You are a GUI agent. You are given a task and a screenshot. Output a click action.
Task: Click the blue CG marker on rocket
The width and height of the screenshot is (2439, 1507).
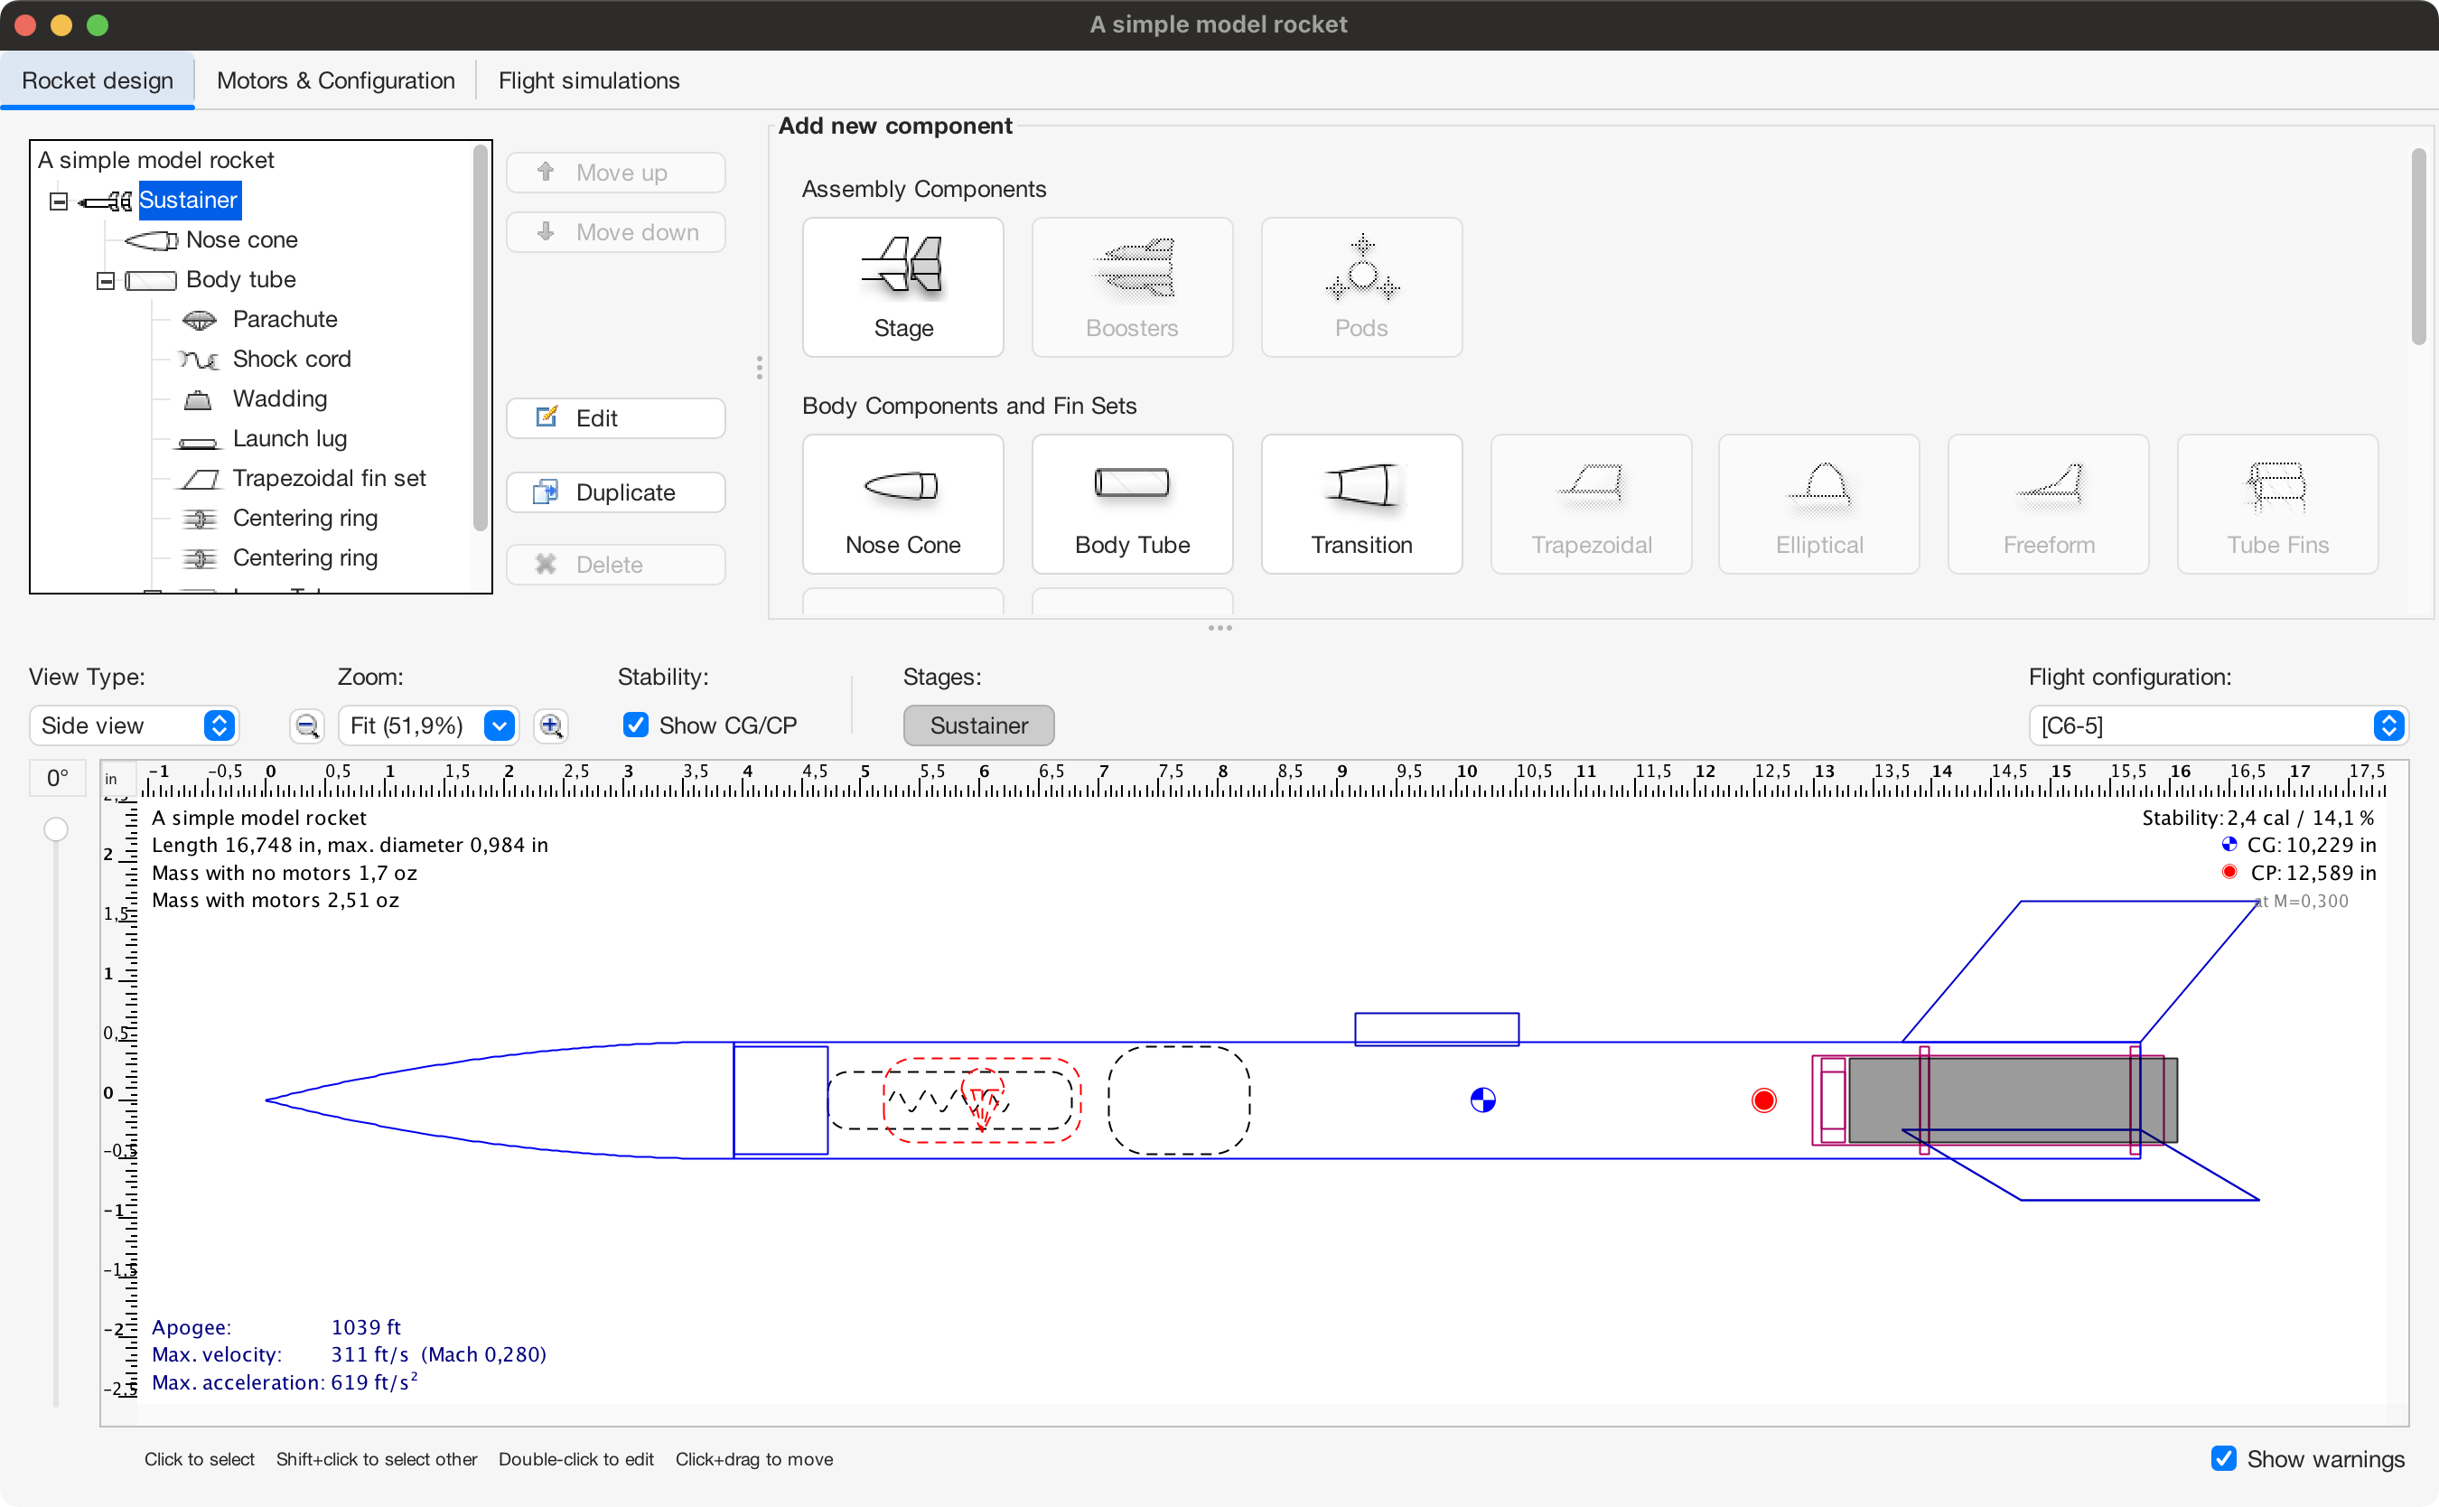[x=1482, y=1100]
